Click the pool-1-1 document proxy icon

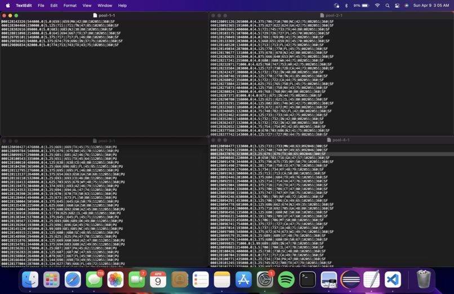pos(95,15)
